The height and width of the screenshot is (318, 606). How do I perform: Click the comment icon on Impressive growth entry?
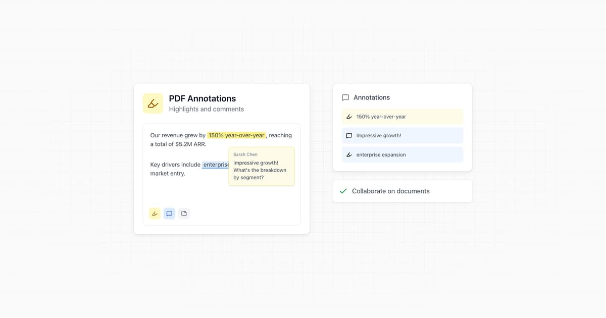[x=349, y=135]
